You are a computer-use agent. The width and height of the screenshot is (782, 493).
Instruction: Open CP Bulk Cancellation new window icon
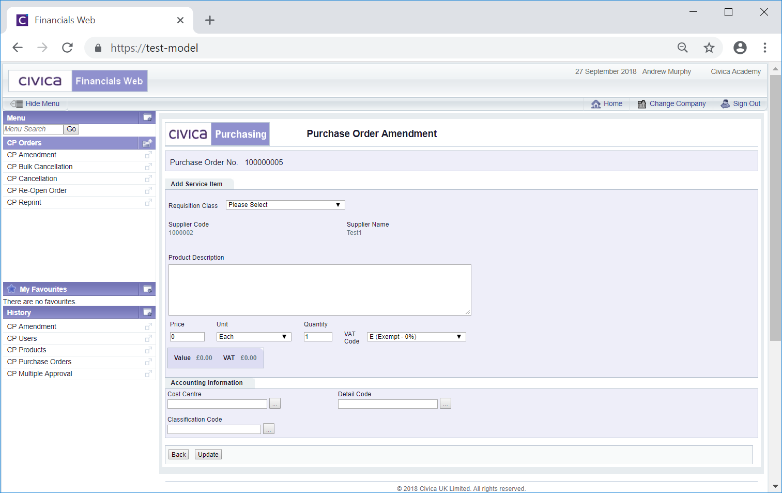pyautogui.click(x=148, y=167)
